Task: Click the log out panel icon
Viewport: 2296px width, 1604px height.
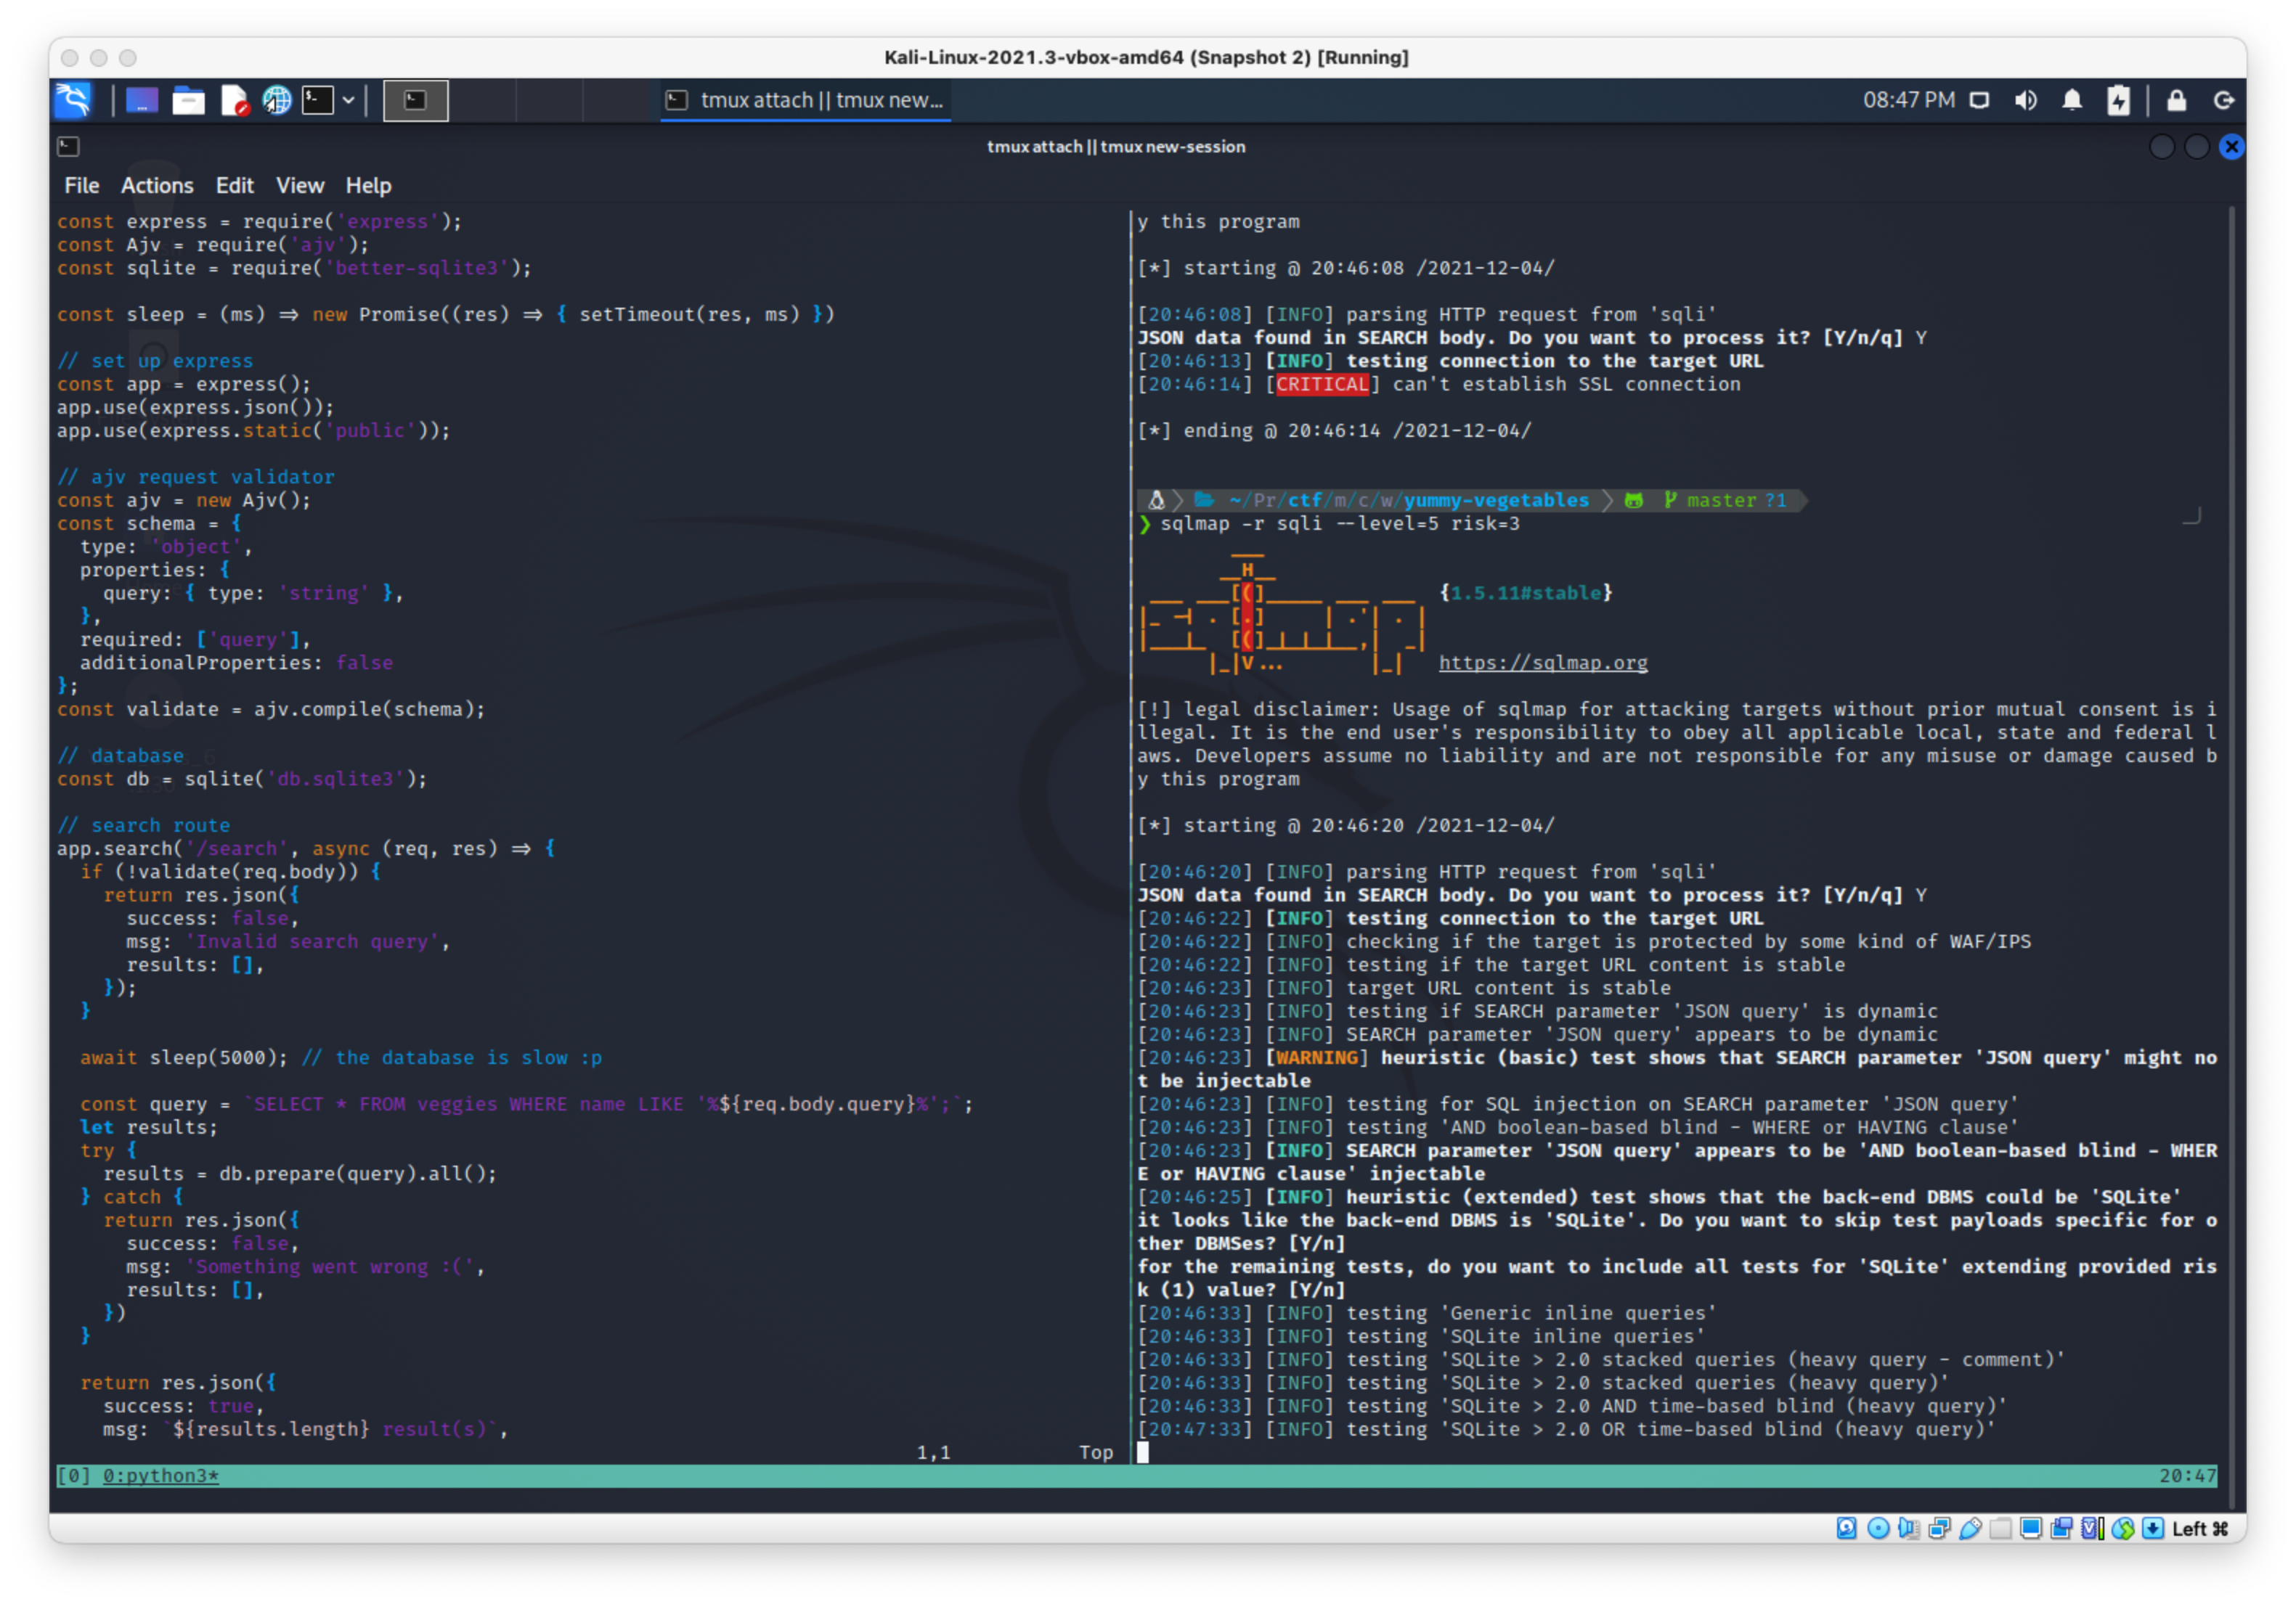Action: (2224, 100)
